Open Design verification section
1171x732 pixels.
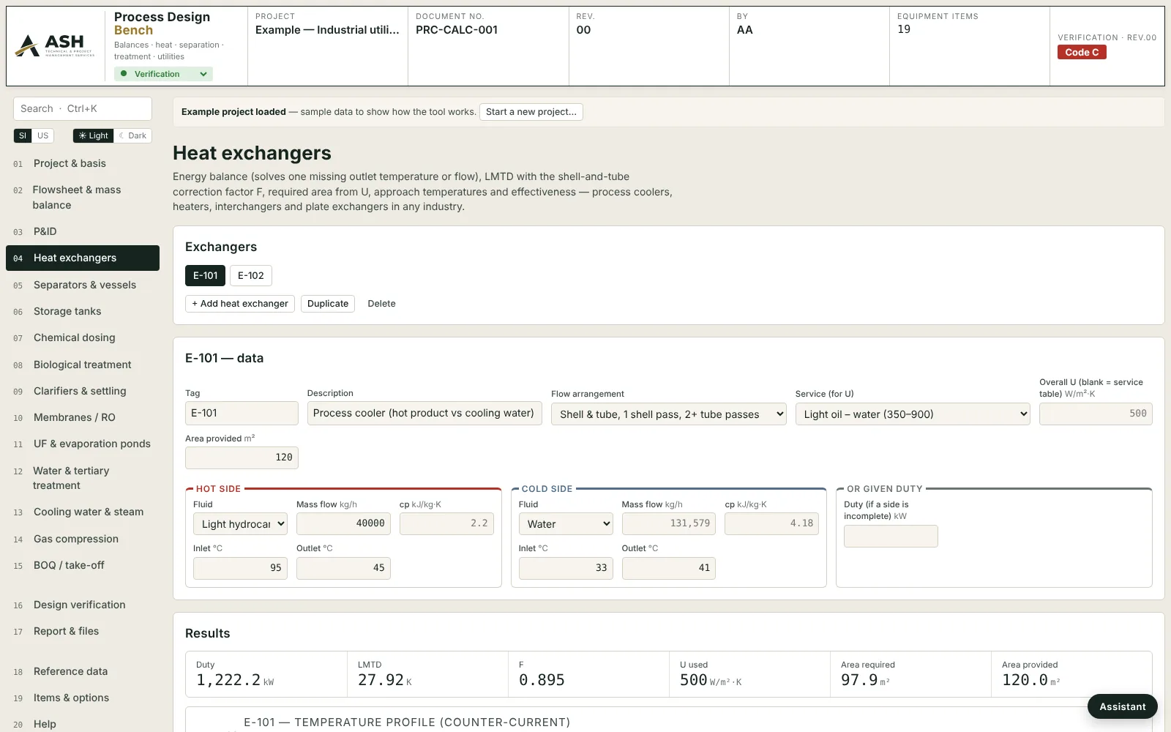tap(83, 605)
